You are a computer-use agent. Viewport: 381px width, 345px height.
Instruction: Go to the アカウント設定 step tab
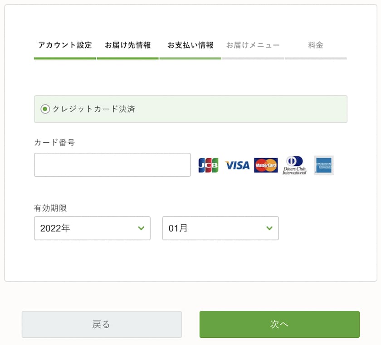pyautogui.click(x=65, y=45)
